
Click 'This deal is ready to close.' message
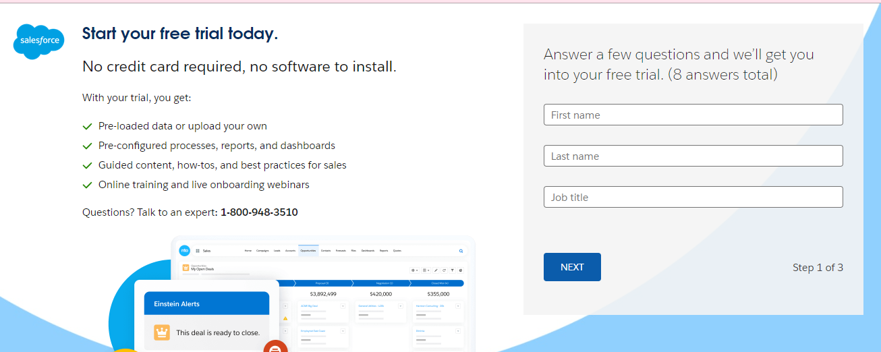coord(218,332)
